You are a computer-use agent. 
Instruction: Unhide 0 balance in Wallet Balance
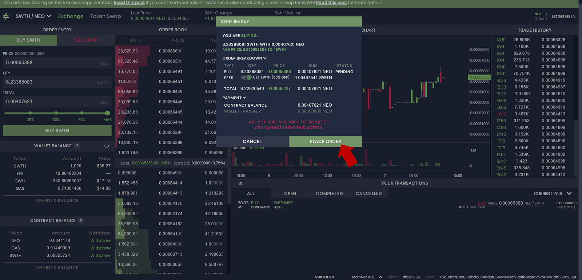click(57, 201)
